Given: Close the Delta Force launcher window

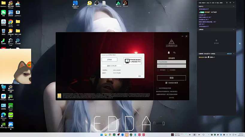Looking at the screenshot, I should click(x=186, y=36).
